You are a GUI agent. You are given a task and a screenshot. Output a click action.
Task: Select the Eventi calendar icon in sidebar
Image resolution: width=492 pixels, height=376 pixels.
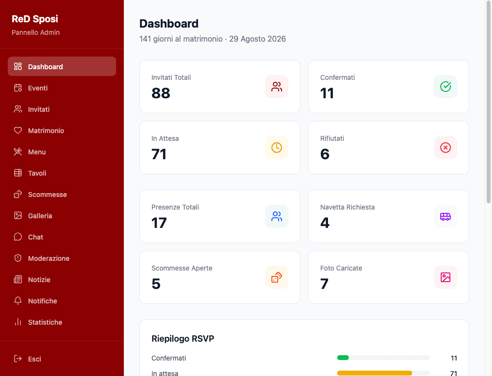pyautogui.click(x=17, y=88)
